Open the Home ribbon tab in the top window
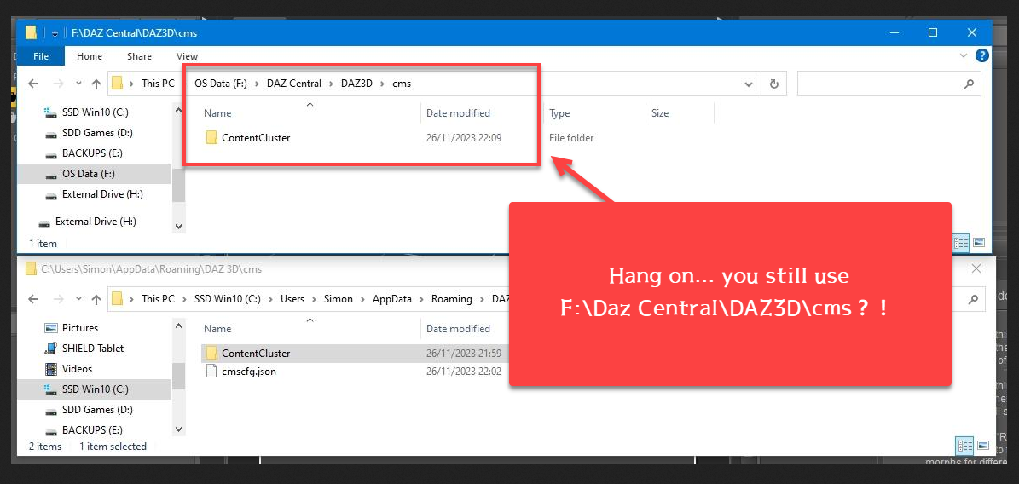Image resolution: width=1019 pixels, height=484 pixels. click(89, 56)
